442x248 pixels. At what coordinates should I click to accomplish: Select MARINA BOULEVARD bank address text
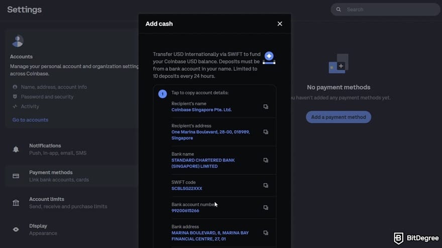[210, 236]
